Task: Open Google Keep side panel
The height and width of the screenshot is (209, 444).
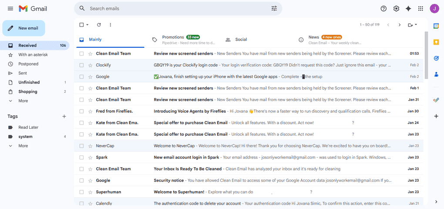Action: [x=436, y=42]
